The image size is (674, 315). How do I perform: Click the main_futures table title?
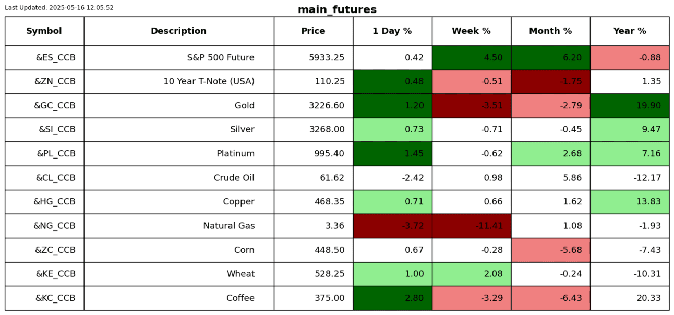click(x=337, y=9)
